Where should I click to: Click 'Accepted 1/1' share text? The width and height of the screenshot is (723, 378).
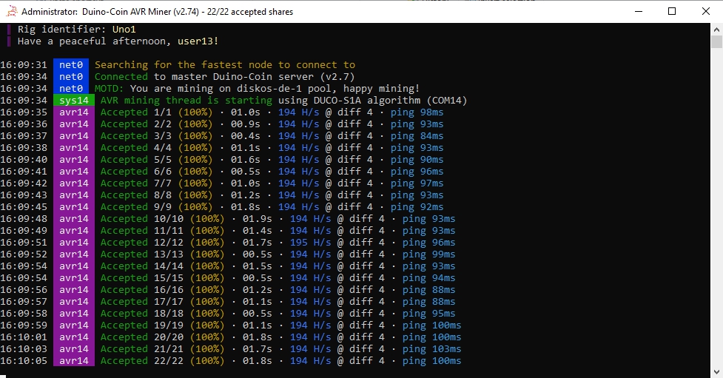pos(136,112)
